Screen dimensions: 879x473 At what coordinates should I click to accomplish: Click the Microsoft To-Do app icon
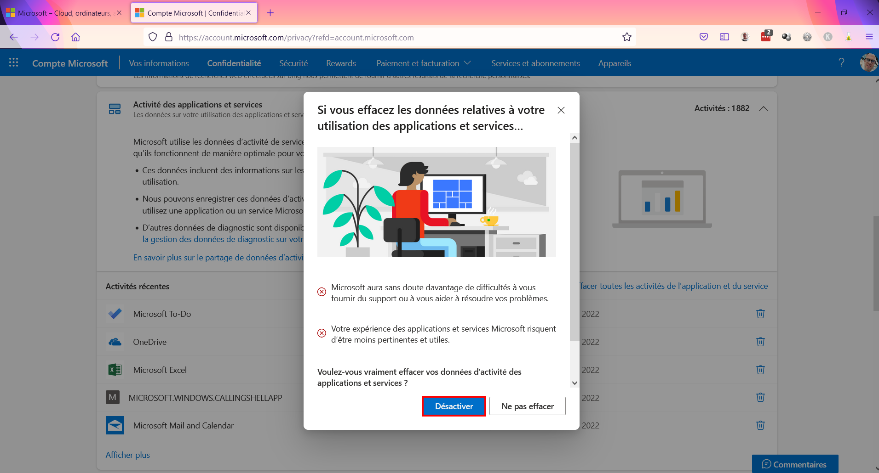pyautogui.click(x=115, y=314)
